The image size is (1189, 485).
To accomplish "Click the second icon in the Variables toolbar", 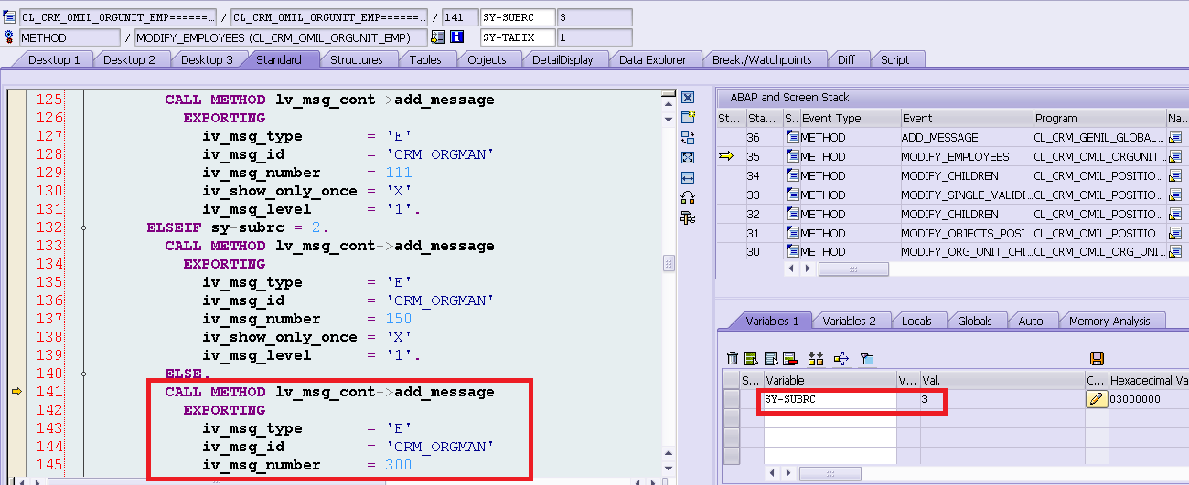I will coord(751,358).
